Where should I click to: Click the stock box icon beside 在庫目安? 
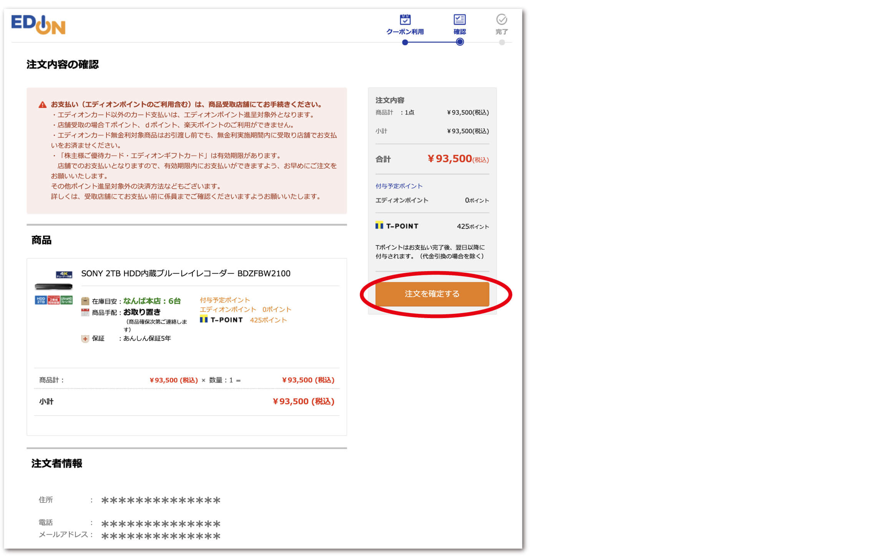pyautogui.click(x=85, y=301)
